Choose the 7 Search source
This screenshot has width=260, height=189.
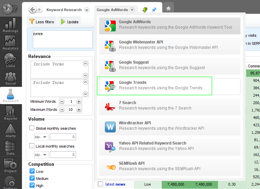(x=170, y=107)
